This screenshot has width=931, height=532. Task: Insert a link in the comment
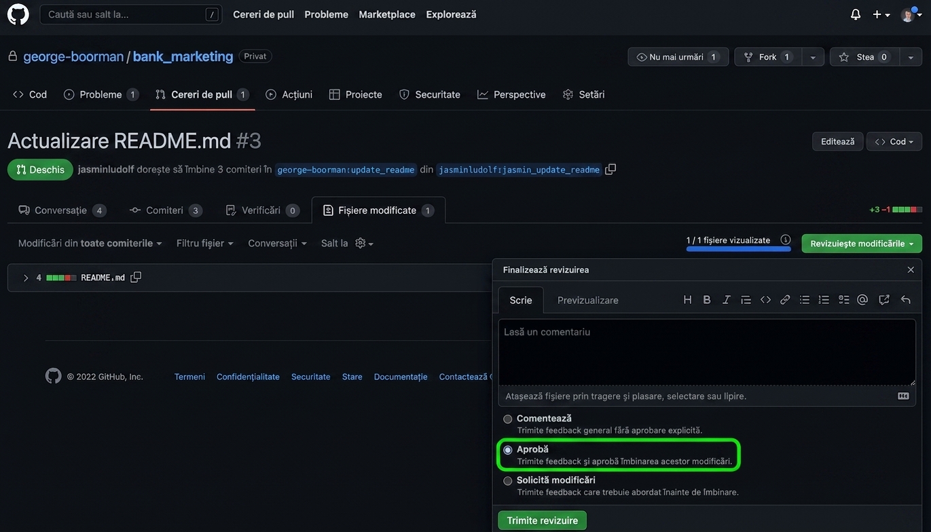click(785, 300)
